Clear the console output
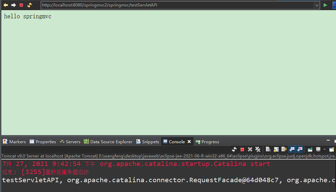This screenshot has height=192, width=336. (268, 149)
